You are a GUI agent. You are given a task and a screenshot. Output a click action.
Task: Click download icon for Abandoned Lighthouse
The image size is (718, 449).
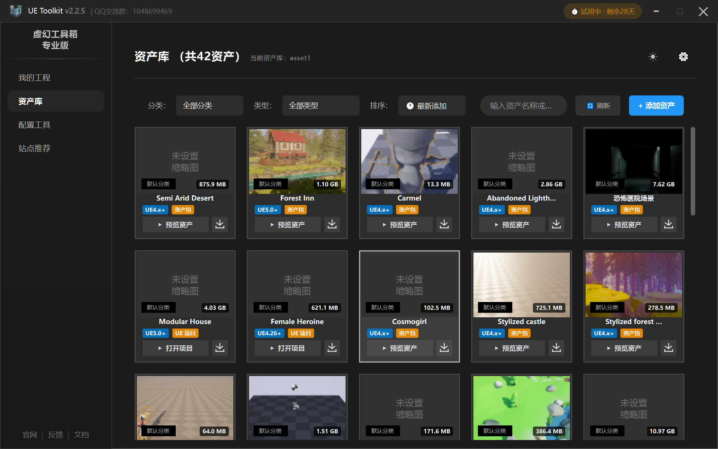click(x=556, y=224)
